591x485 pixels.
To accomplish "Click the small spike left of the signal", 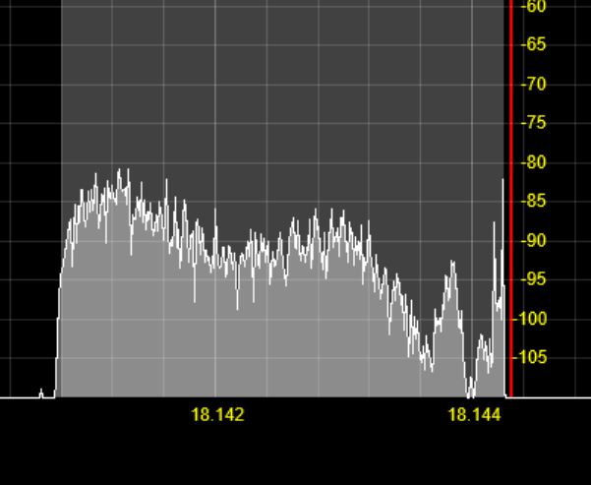I will [40, 393].
